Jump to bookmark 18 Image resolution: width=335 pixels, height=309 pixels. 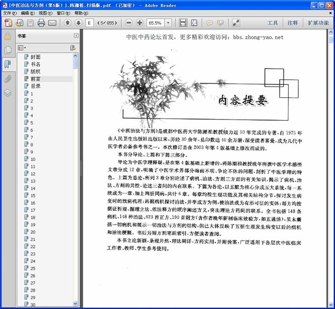(x=33, y=217)
